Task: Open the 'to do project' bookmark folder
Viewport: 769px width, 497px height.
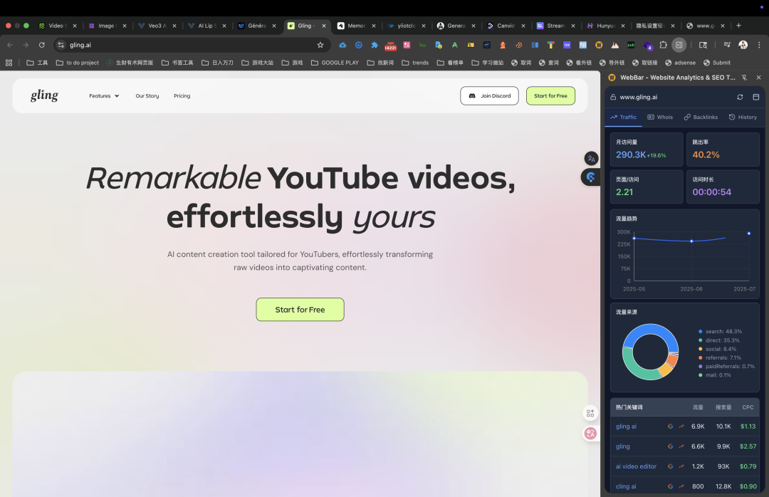Action: pos(78,63)
